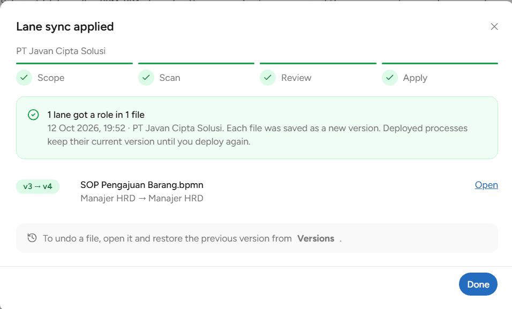Click the PT Javan Cipta Solusi subtitle

[x=61, y=51]
